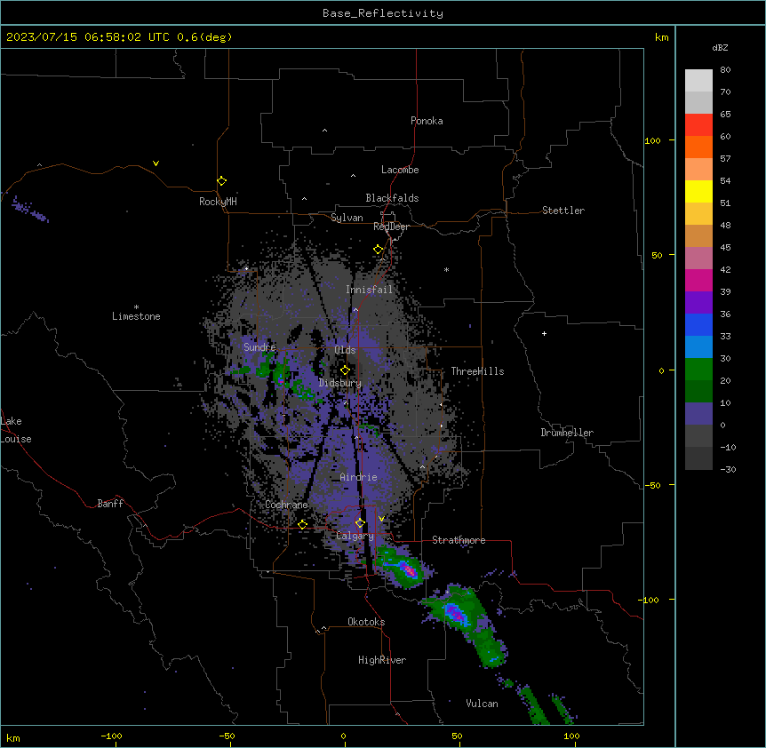Click the yellow V marker northwest of RockyMH
This screenshot has height=748, width=766.
(156, 163)
